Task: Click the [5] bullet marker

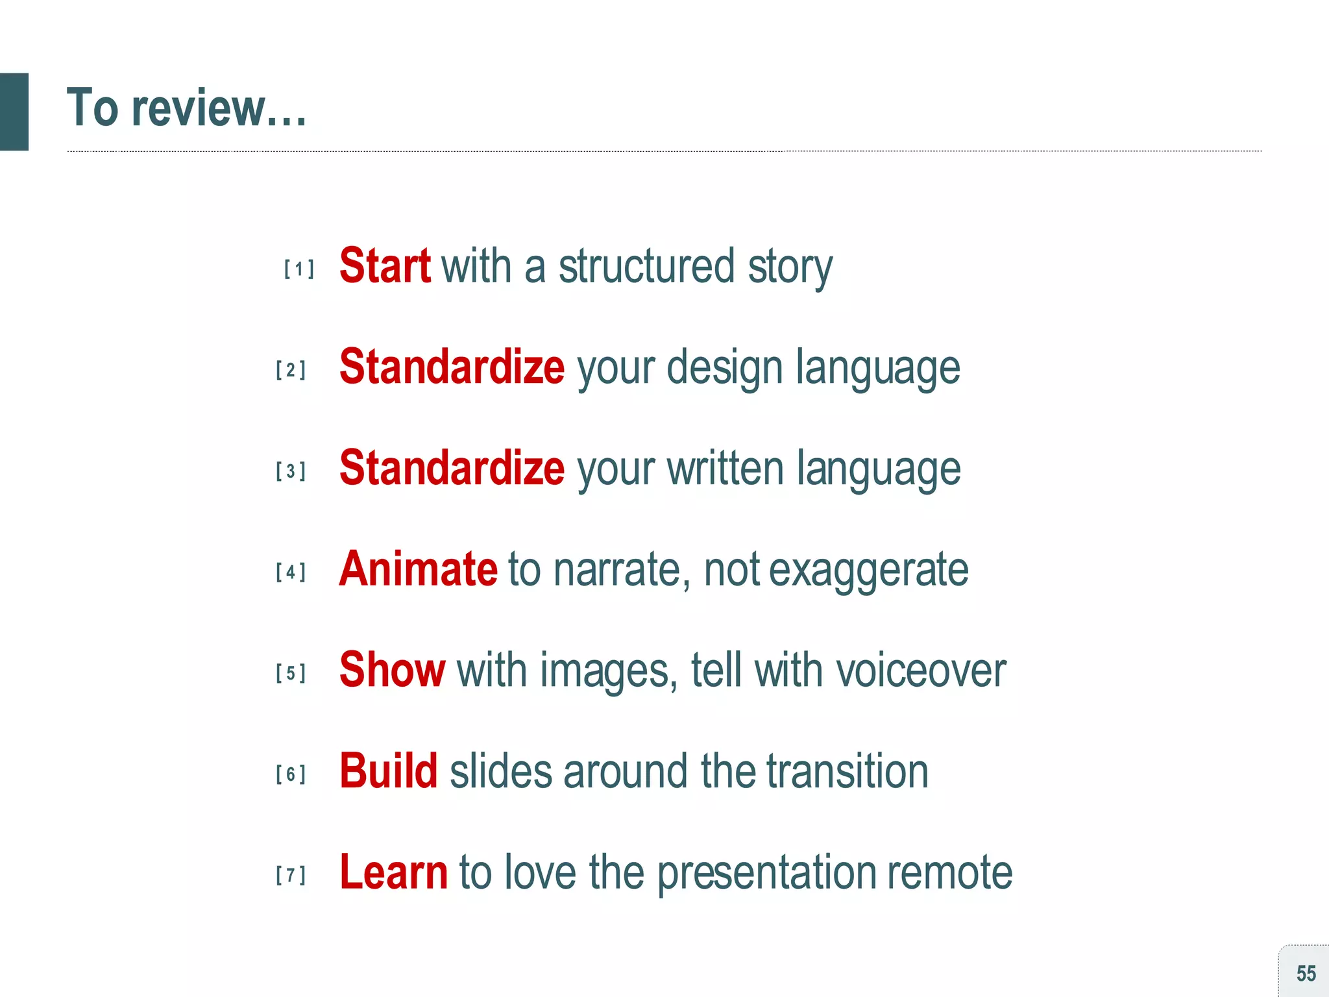Action: [290, 673]
